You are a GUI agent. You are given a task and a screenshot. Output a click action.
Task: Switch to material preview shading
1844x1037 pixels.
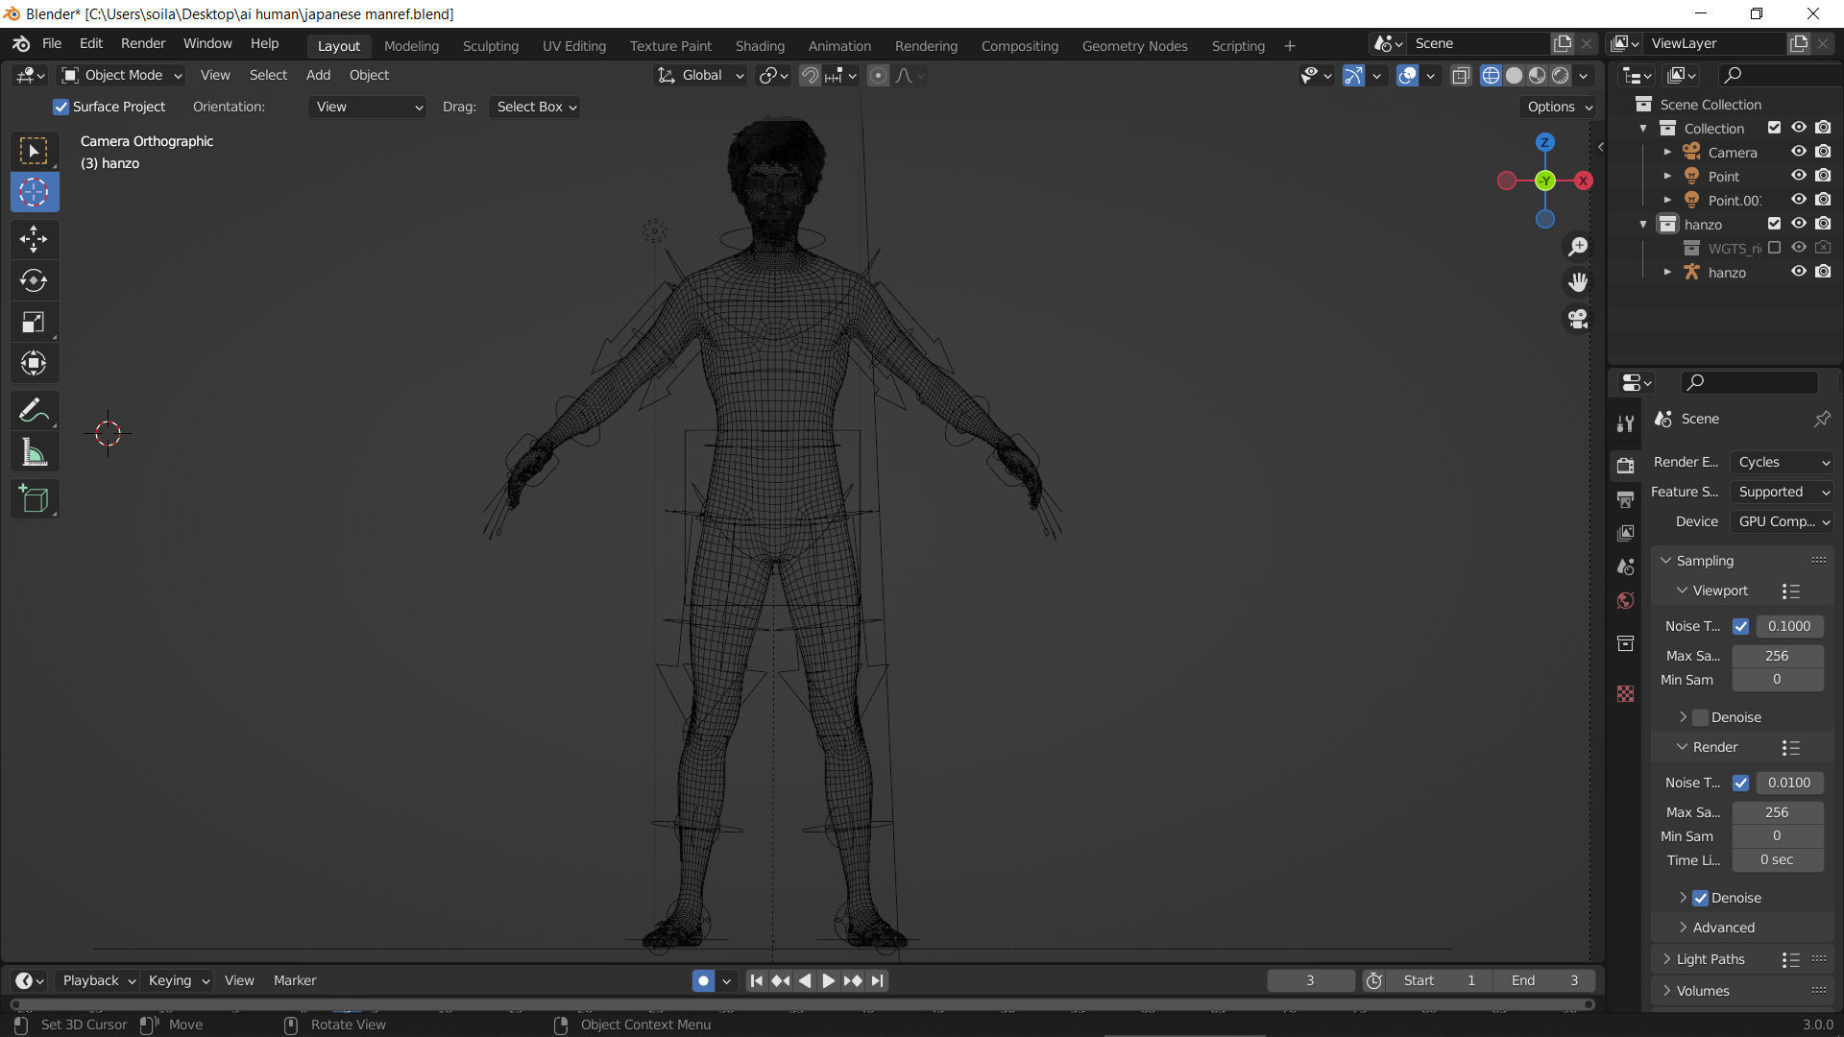coord(1537,75)
